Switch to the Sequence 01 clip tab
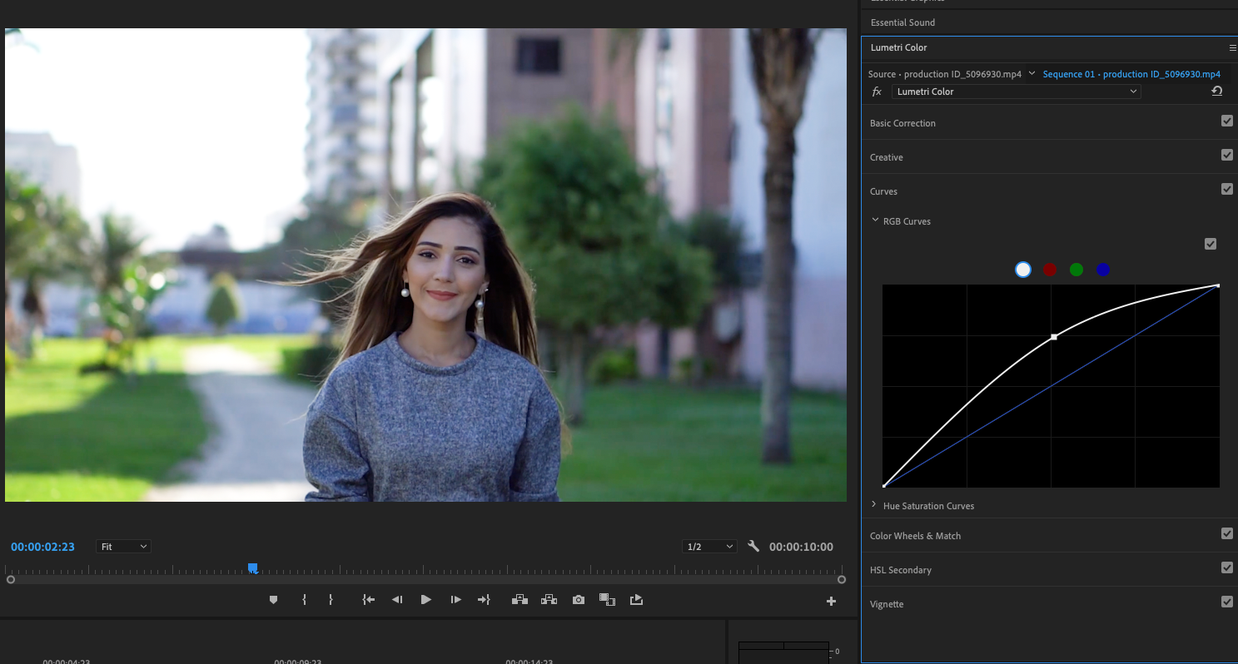This screenshot has width=1238, height=664. 1131,74
